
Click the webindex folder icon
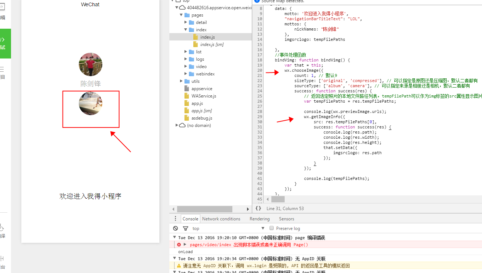[x=191, y=74]
